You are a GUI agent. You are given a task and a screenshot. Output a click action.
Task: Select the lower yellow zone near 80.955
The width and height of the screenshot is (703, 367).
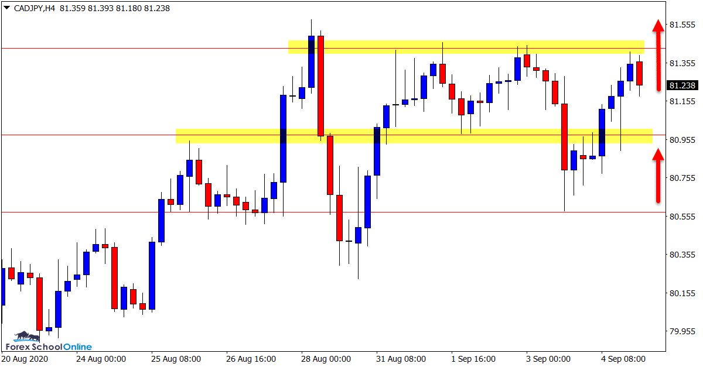413,136
